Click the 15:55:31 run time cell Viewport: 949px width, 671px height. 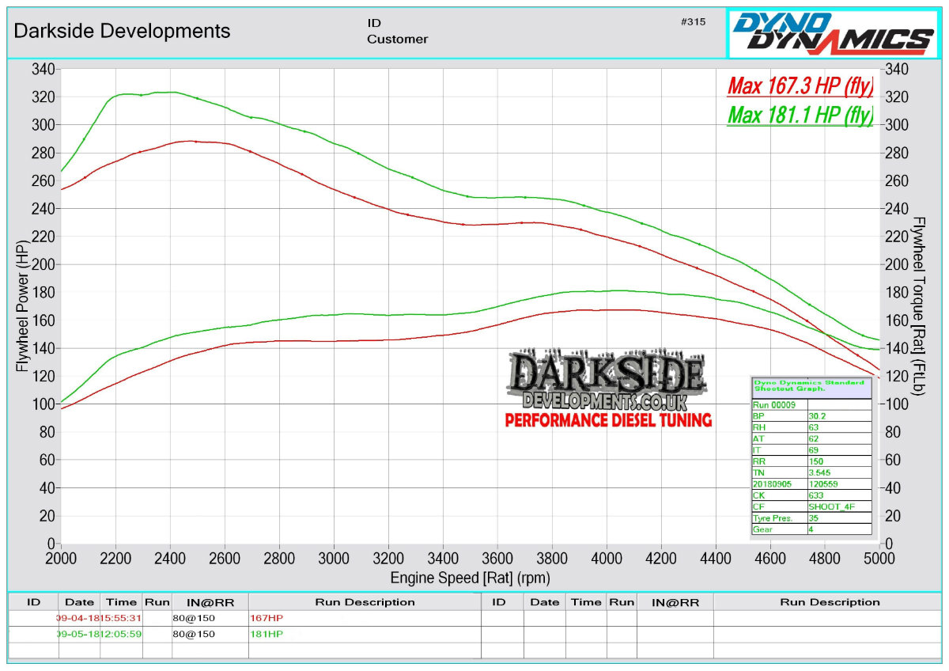point(121,618)
